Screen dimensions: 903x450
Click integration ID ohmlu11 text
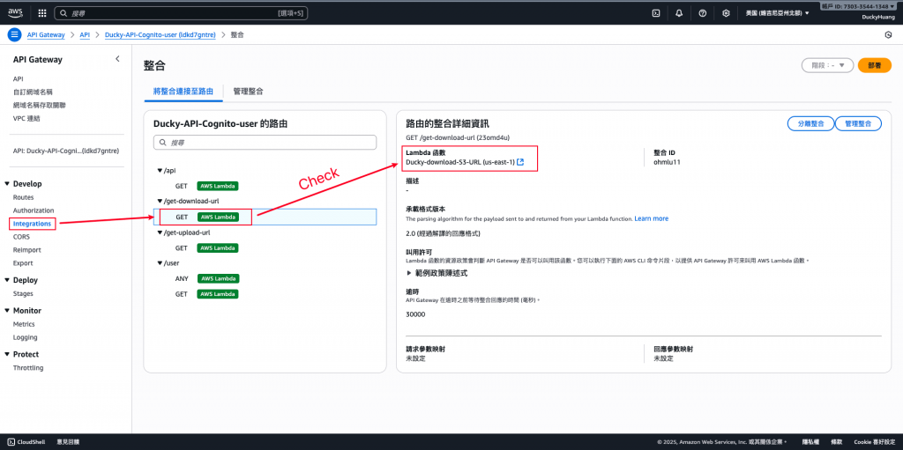tap(667, 162)
